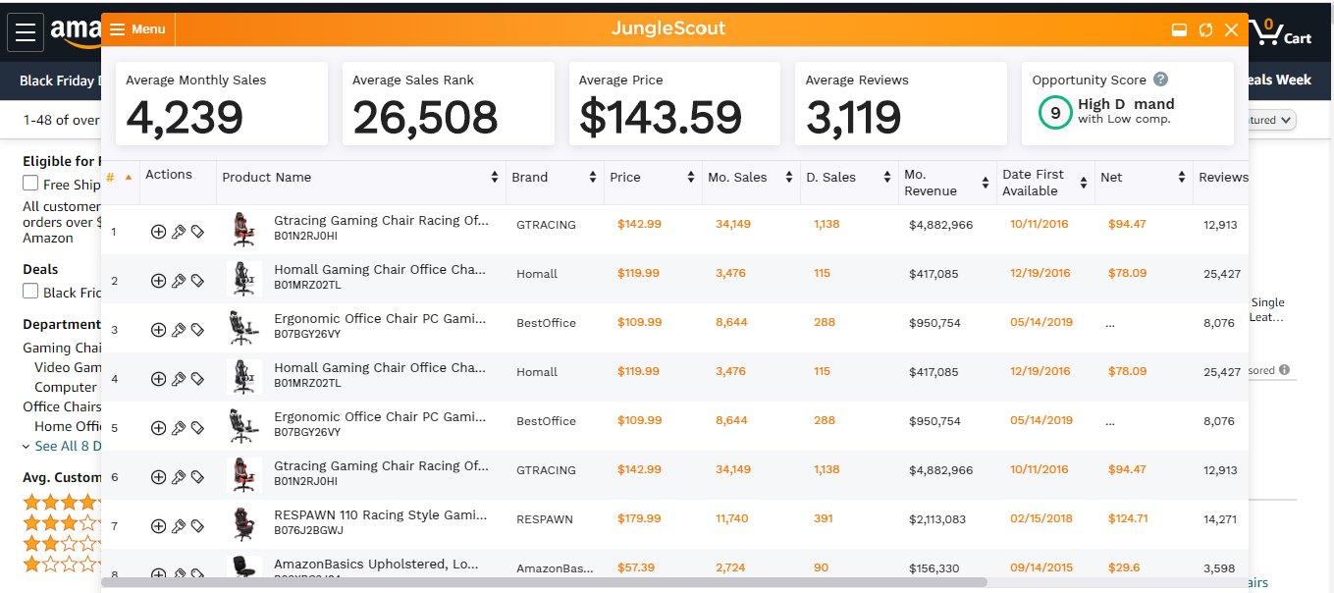Image resolution: width=1334 pixels, height=593 pixels.
Task: Sort table by Product Name column
Action: 495,178
